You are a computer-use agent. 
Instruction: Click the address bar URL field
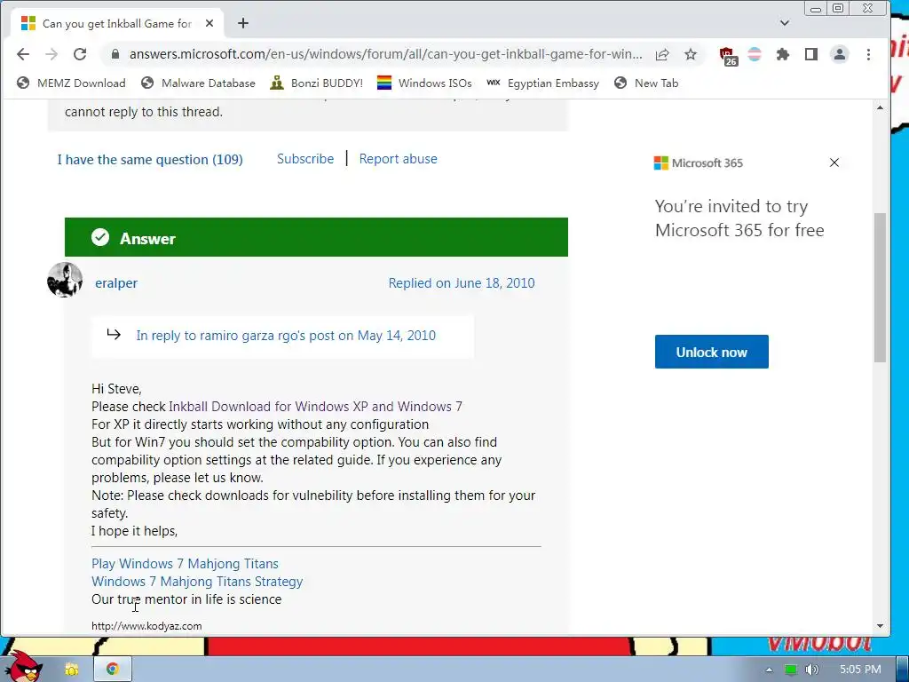click(385, 54)
